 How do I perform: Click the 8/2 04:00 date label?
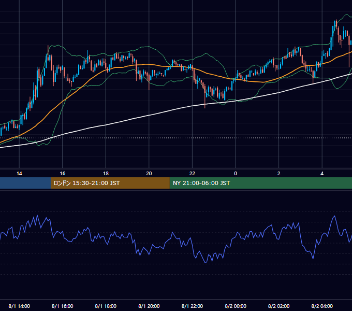pyautogui.click(x=322, y=306)
